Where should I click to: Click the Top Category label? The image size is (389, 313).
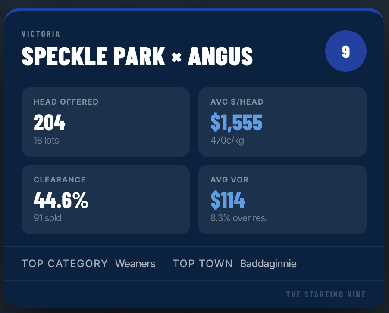(x=65, y=264)
